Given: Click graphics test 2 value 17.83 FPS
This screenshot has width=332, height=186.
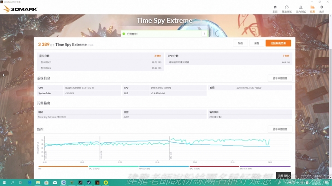Looking at the screenshot, I should (156, 68).
